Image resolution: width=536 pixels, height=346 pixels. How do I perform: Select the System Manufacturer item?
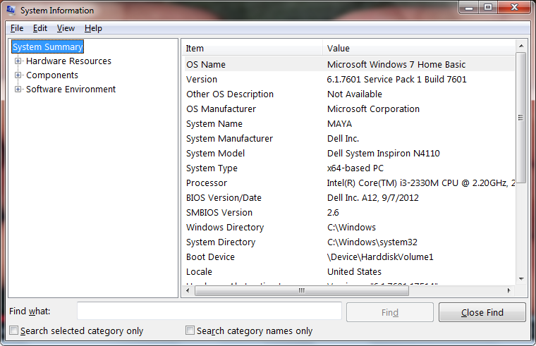click(x=229, y=138)
